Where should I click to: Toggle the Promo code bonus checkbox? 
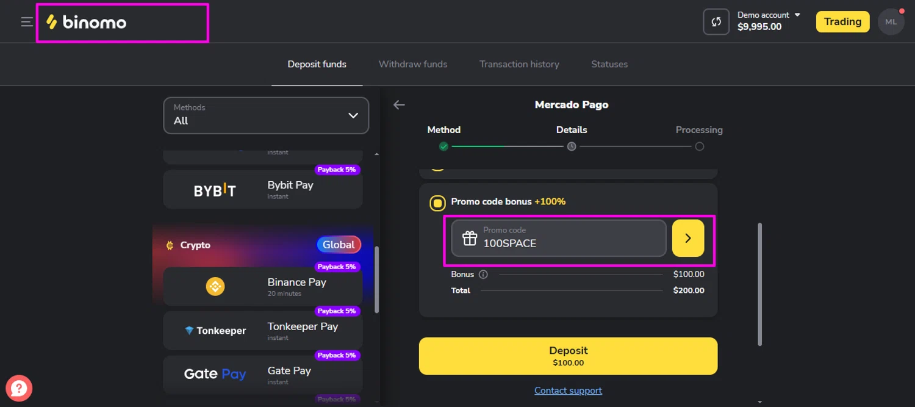coord(437,203)
